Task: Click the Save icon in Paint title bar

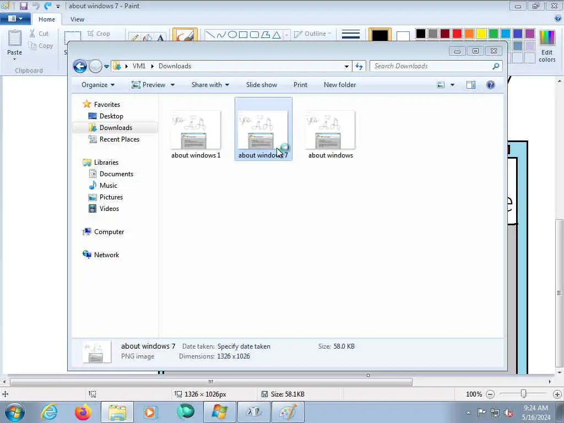Action: pos(23,6)
